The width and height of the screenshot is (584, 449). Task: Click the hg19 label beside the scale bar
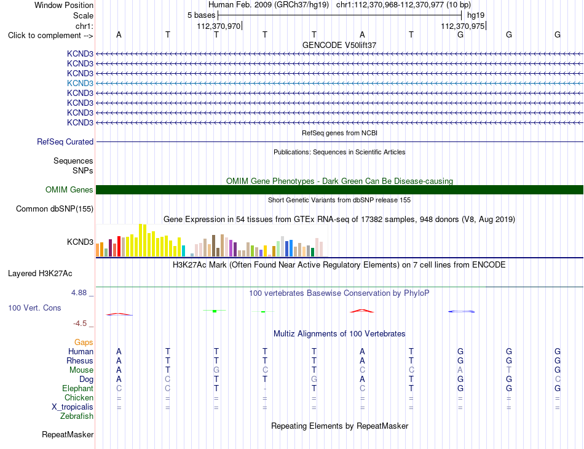pos(476,15)
